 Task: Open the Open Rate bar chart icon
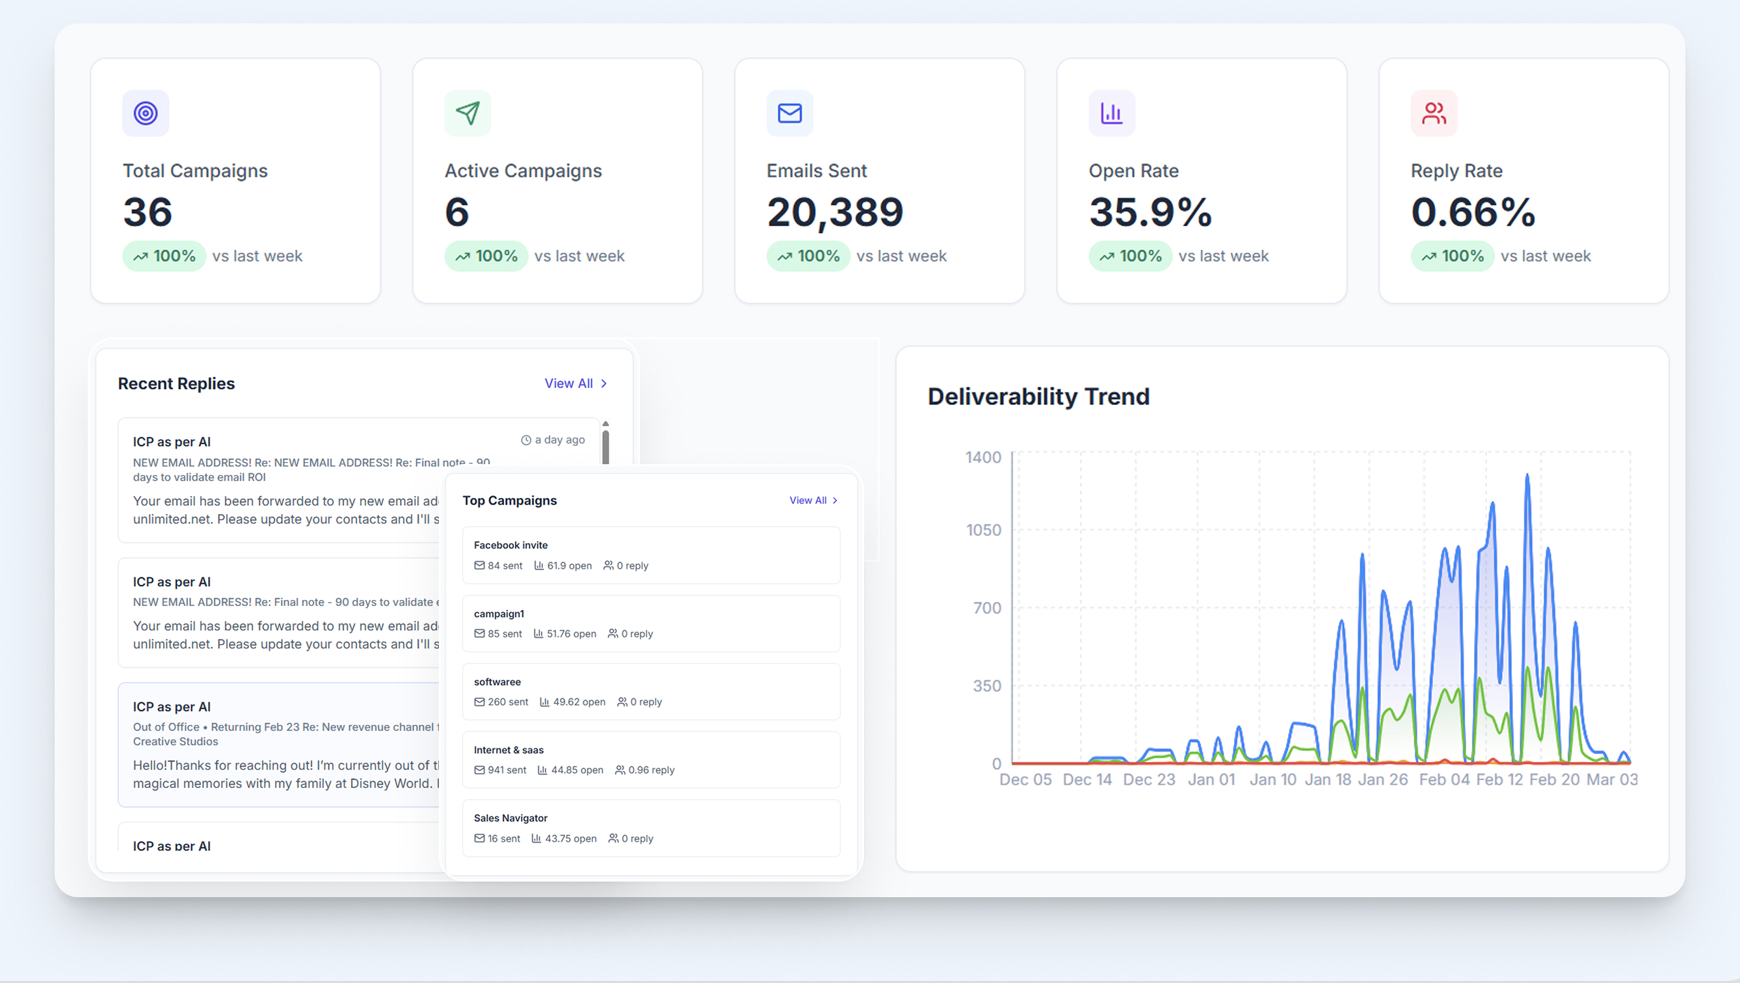tap(1111, 113)
